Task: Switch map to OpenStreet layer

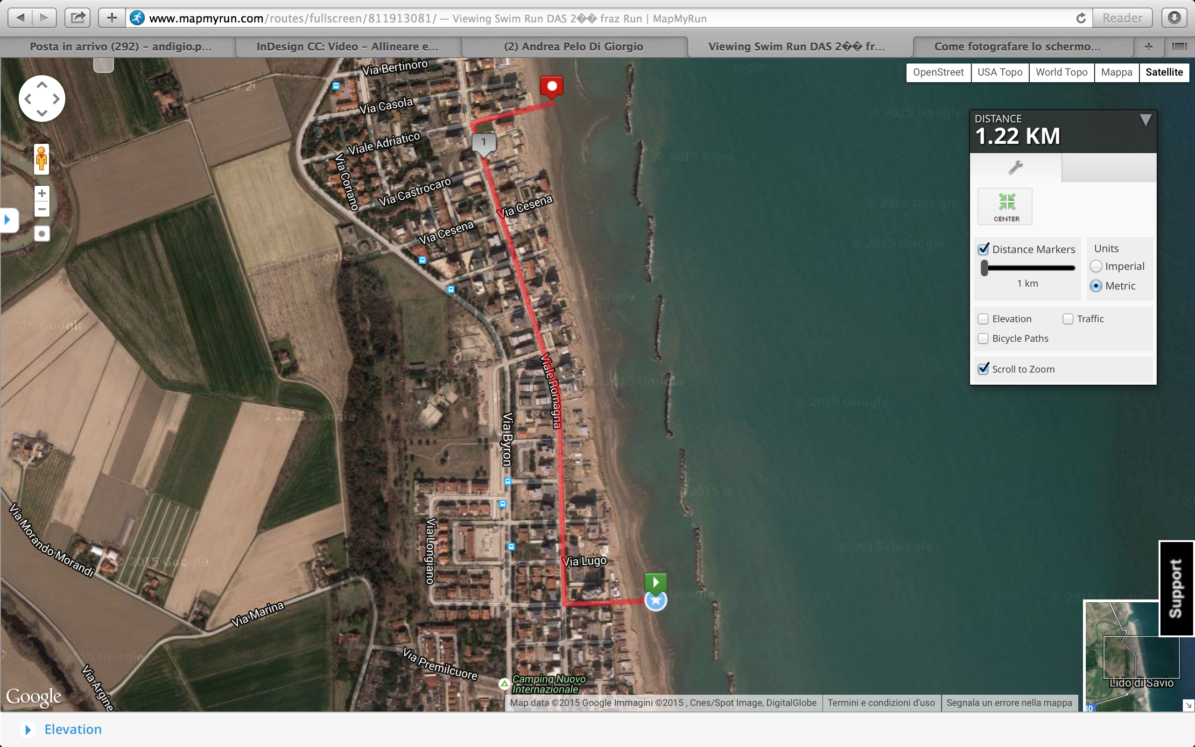Action: [x=938, y=72]
